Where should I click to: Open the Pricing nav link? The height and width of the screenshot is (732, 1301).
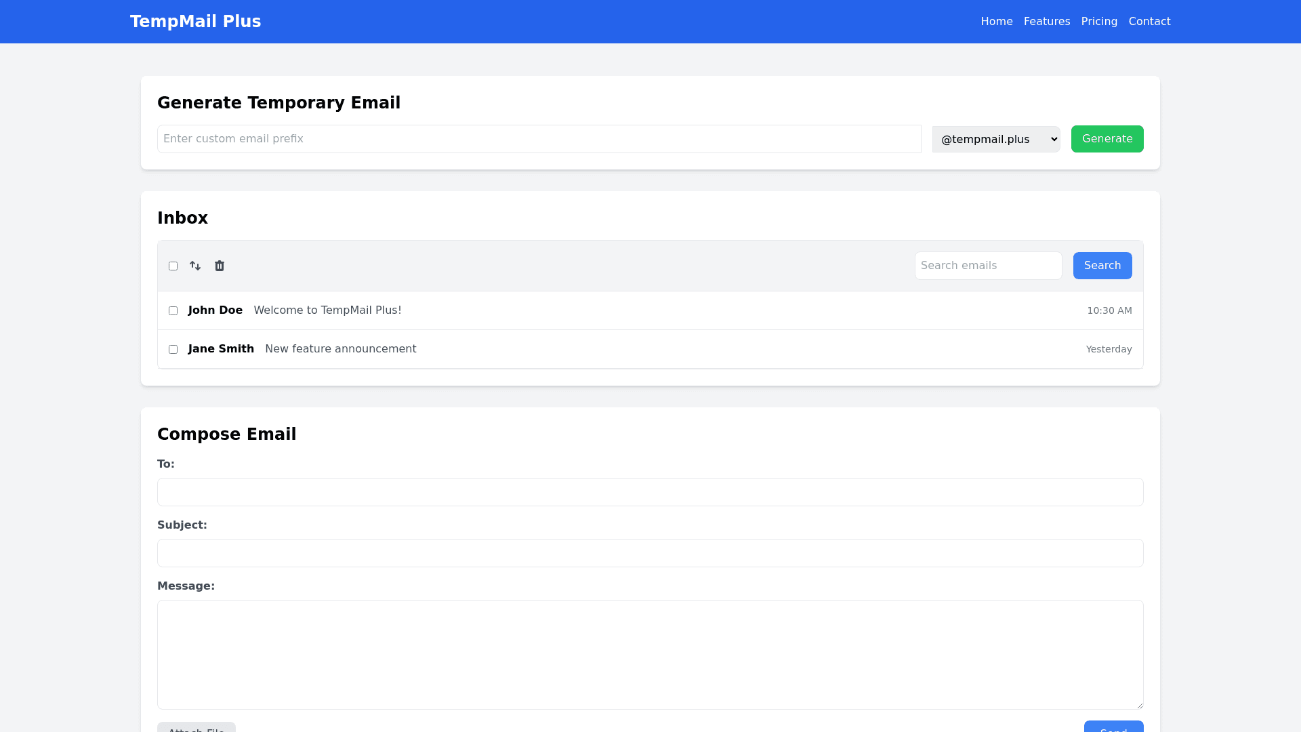[x=1098, y=22]
